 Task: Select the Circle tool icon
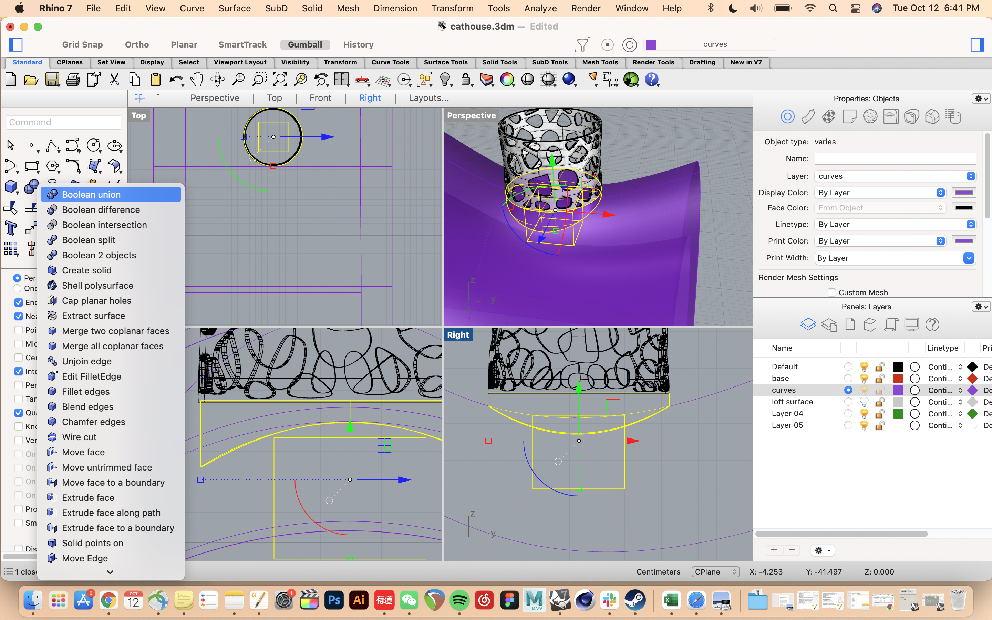coord(93,146)
